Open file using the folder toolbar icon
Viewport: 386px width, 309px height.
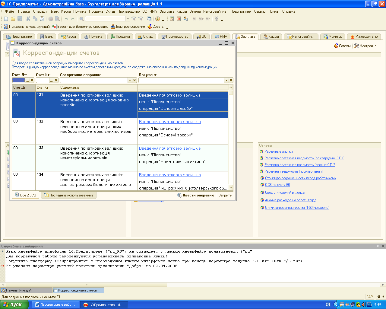(x=13, y=19)
